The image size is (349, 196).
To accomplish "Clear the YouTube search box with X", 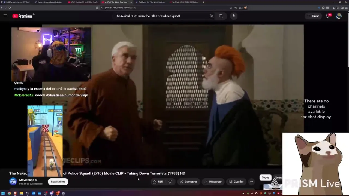I will tap(212, 16).
